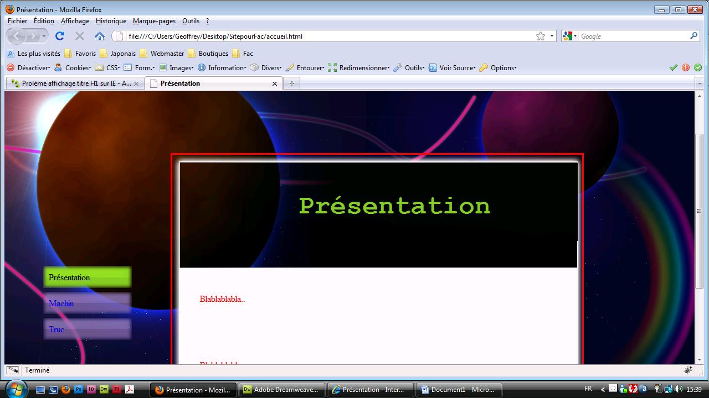
Task: Open a new tab with plus button
Action: pyautogui.click(x=291, y=83)
